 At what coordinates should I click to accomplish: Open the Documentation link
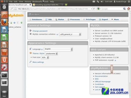(x=101, y=76)
